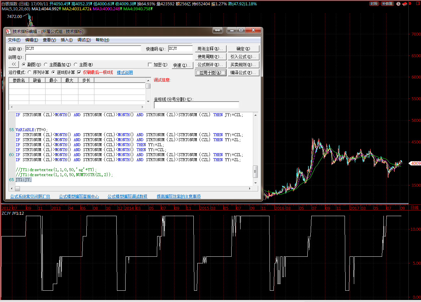Click the 时段 button at chart top
Viewport: 421px width, 302px height.
(x=374, y=4)
